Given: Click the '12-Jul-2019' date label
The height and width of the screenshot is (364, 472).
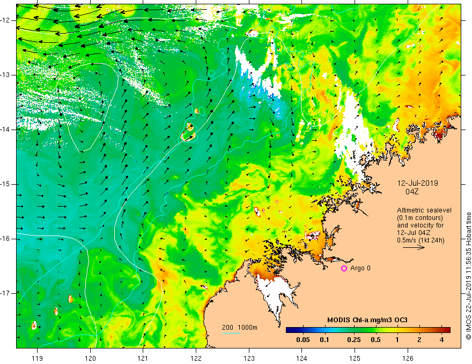Looking at the screenshot, I should click(x=417, y=183).
